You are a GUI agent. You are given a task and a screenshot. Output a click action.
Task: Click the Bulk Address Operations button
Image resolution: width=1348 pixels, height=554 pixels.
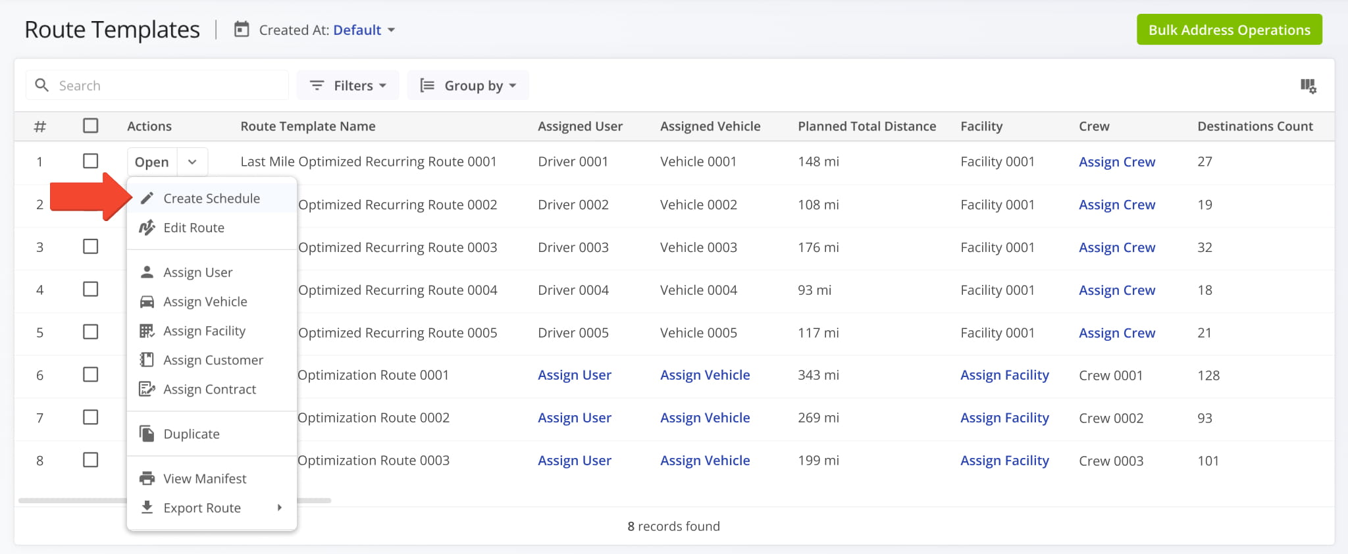tap(1230, 30)
